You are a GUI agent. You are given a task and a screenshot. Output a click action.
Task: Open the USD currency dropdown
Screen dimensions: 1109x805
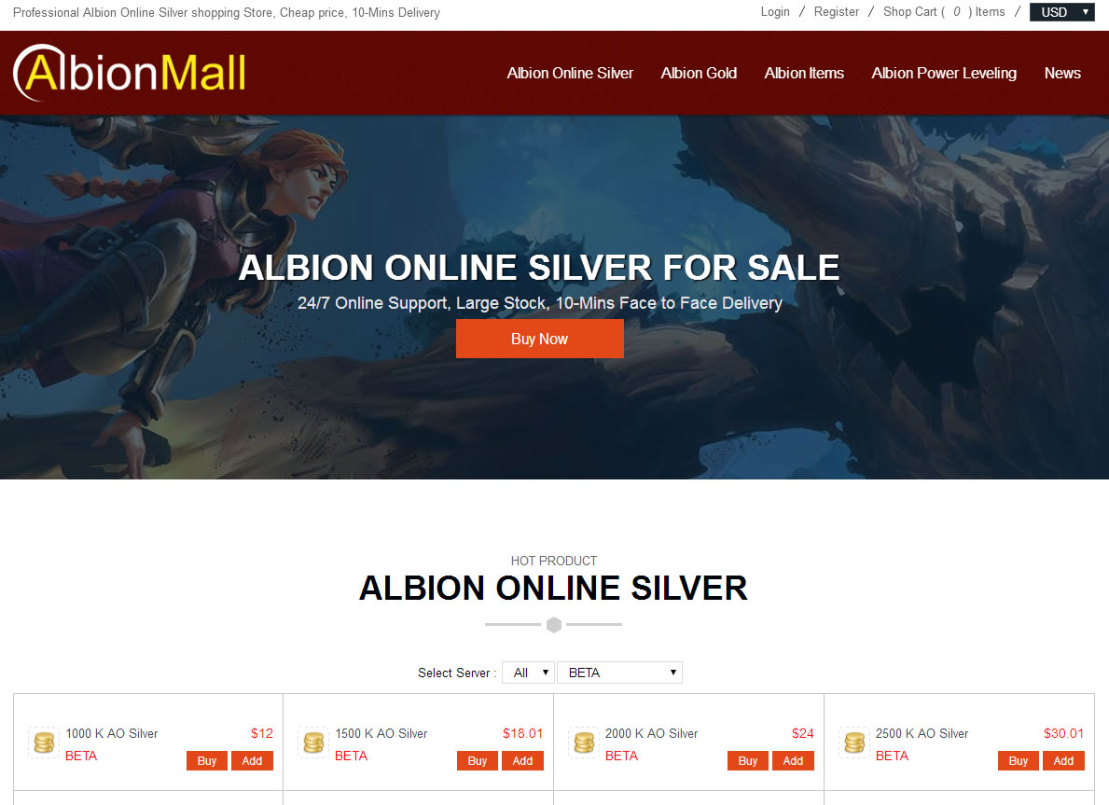(1061, 12)
